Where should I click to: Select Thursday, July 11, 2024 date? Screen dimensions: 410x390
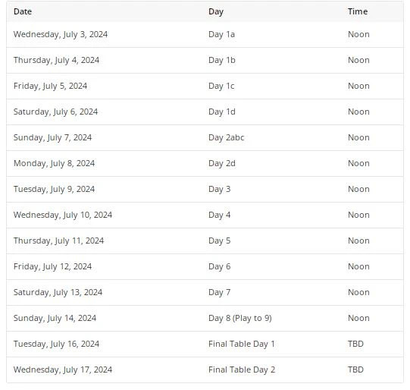pos(58,241)
